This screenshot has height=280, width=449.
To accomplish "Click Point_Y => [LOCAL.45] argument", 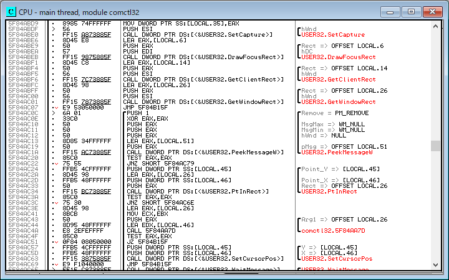I will click(x=340, y=169).
